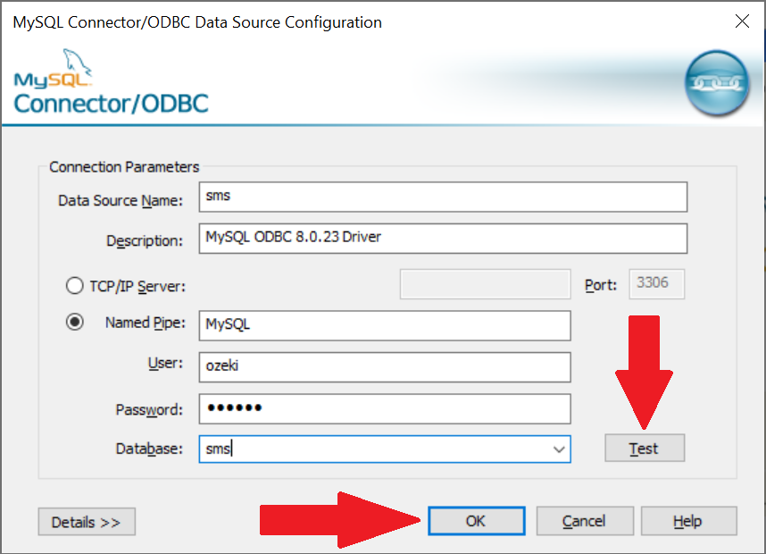
Task: Dismiss the dialog using Cancel
Action: pos(585,521)
